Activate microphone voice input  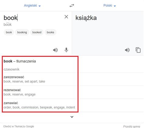[x=66, y=50]
